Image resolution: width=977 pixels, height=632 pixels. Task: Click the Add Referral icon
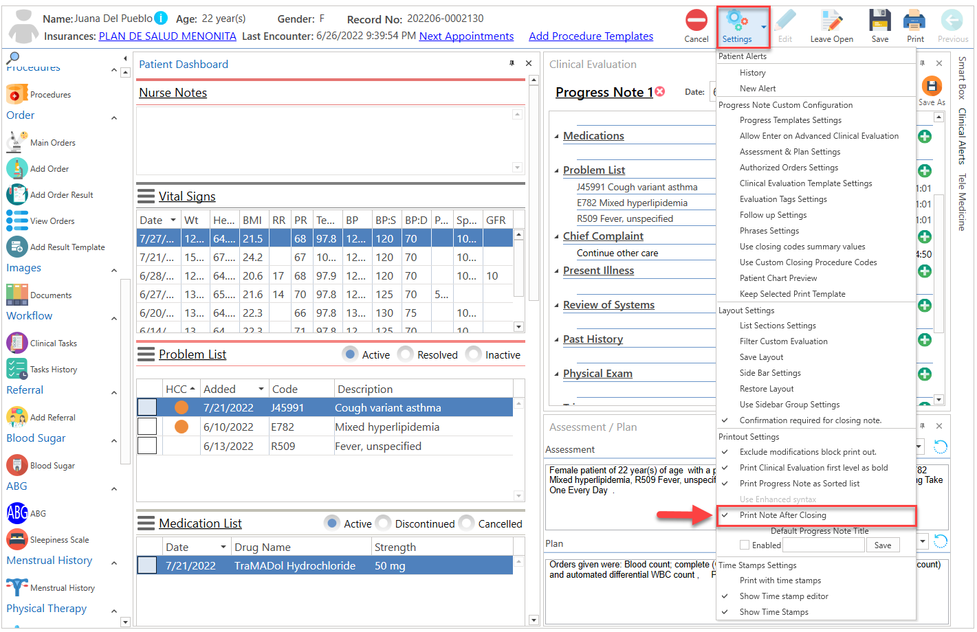tap(17, 417)
